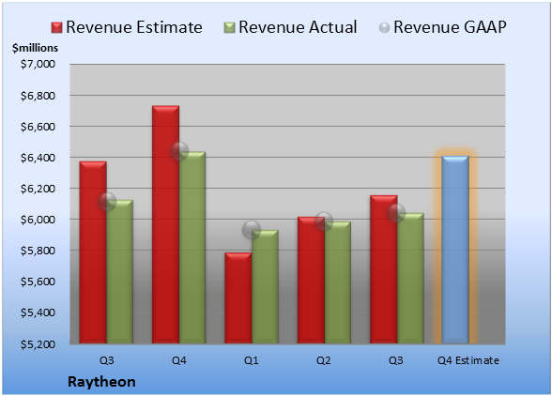Click the '$7,000' axis value

point(38,64)
